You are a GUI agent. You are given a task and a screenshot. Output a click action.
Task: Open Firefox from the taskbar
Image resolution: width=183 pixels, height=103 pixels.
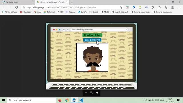click(60, 100)
